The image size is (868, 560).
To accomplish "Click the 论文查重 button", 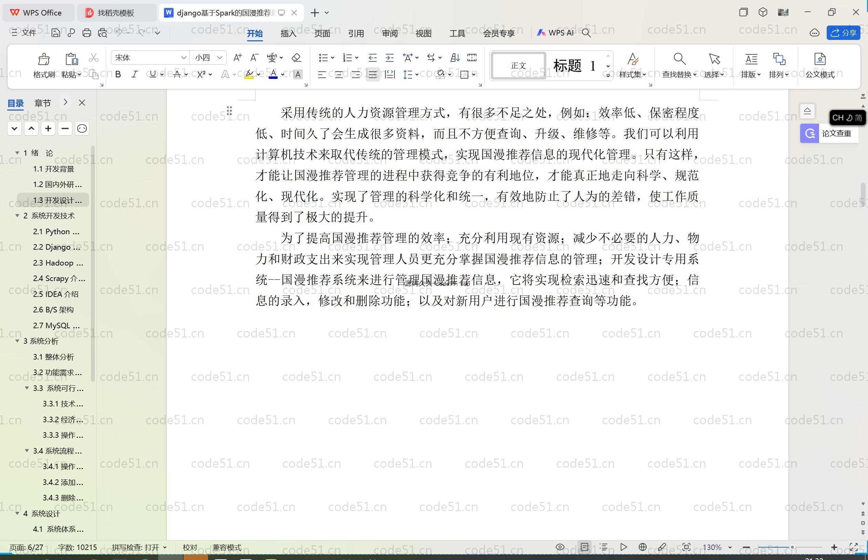I will coord(829,133).
